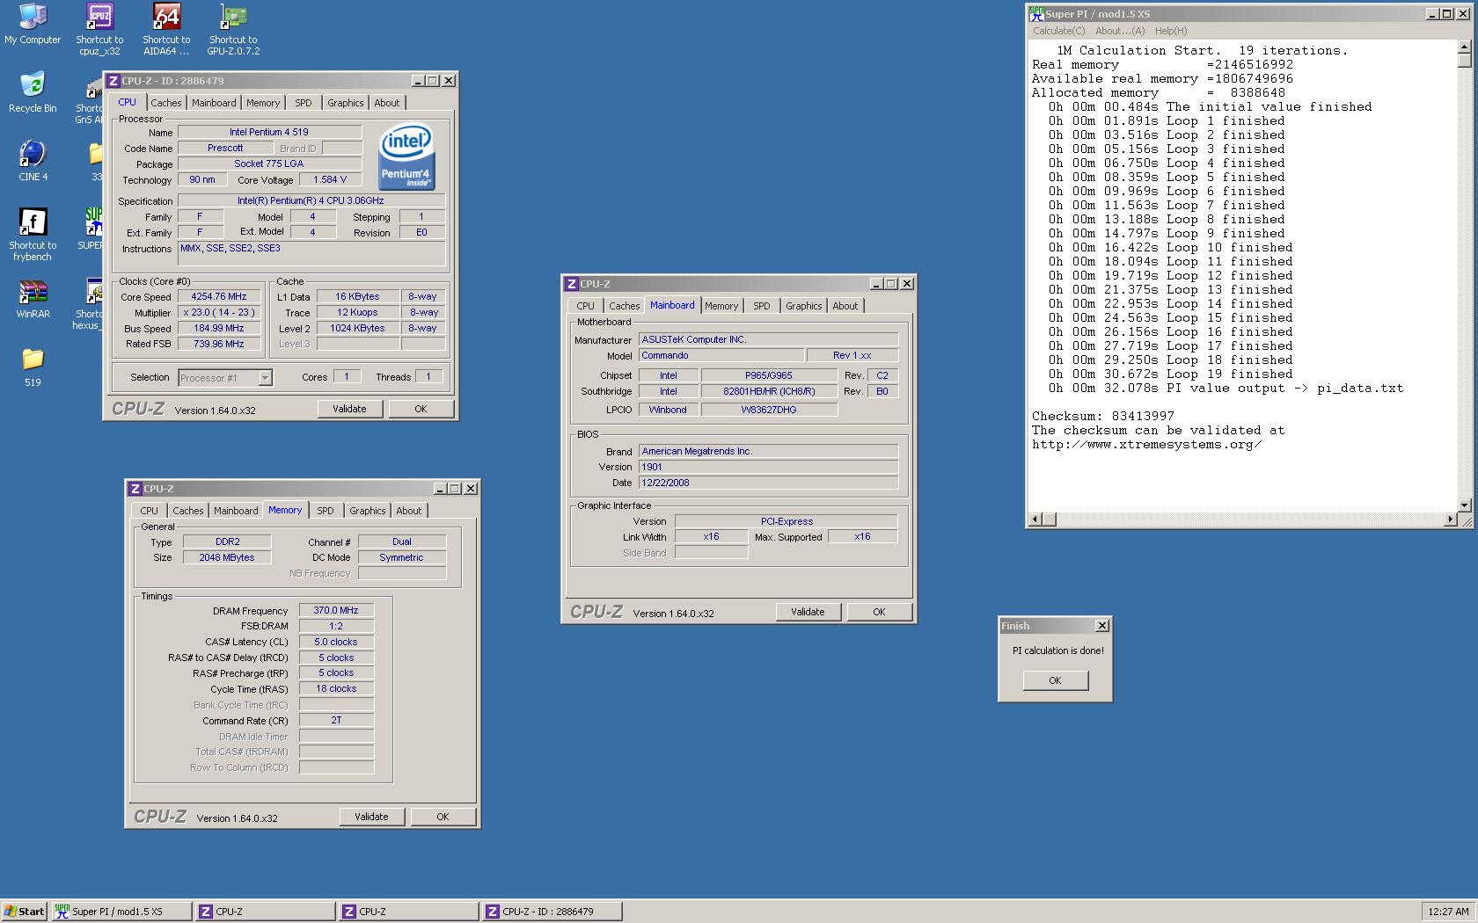Screen dimensions: 1478x923
Task: Switch to CPU-Z ID 2886479 taskbar button
Action: tap(552, 912)
